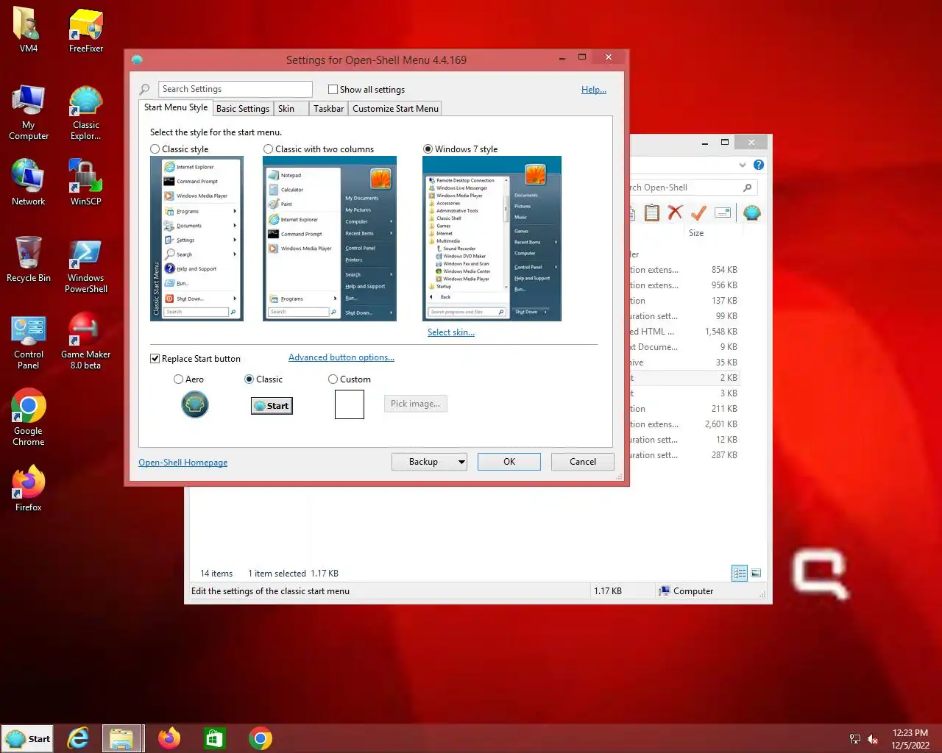Enable the Show all settings checkbox
942x753 pixels.
coord(333,90)
